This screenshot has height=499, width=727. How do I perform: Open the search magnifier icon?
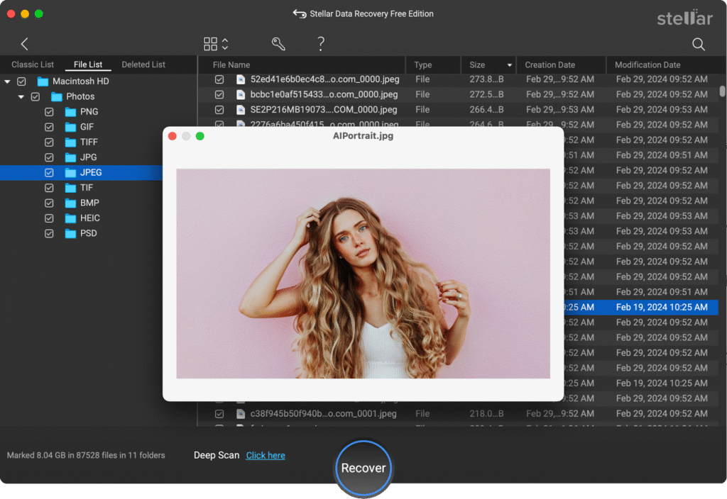[698, 43]
